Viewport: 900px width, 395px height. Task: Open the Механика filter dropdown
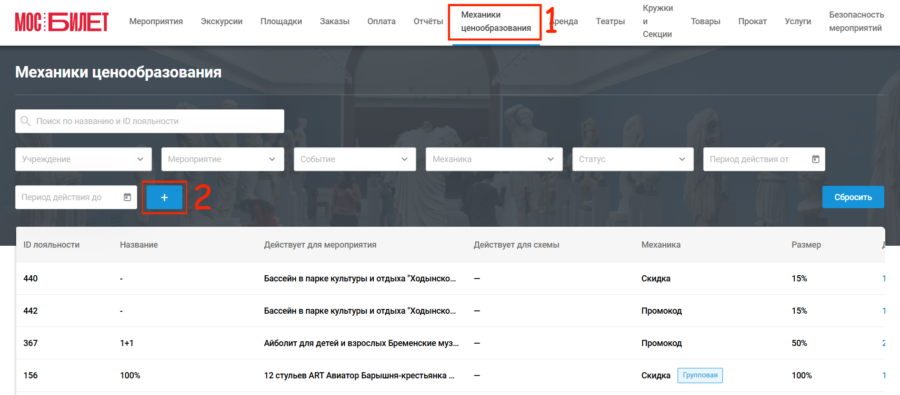(494, 159)
